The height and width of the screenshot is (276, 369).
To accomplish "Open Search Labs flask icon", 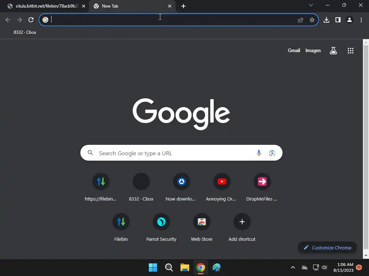I will click(x=333, y=51).
